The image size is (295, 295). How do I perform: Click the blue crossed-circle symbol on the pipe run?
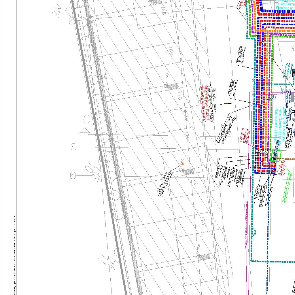274,97
